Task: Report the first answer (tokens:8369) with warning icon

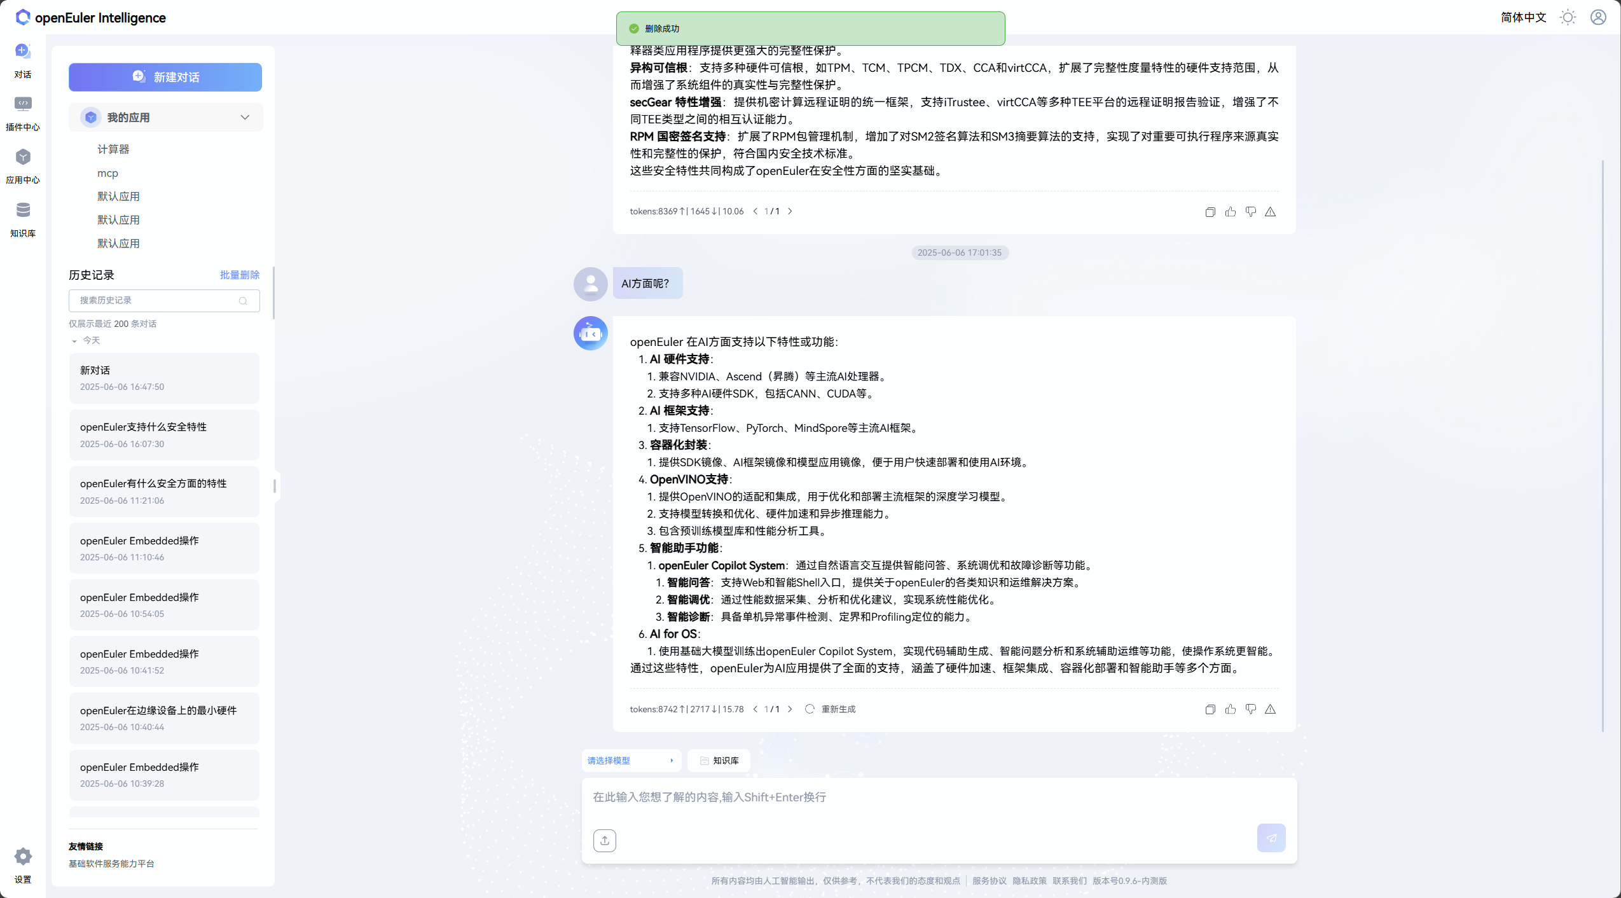Action: [x=1271, y=212]
